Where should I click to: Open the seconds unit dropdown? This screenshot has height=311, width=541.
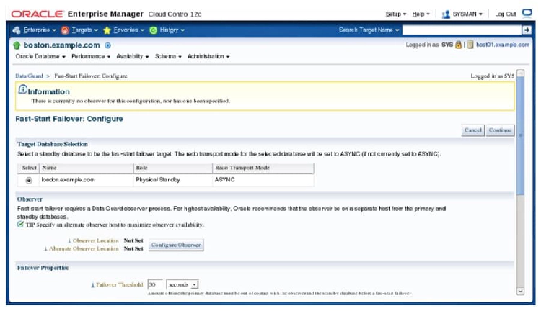pyautogui.click(x=182, y=284)
